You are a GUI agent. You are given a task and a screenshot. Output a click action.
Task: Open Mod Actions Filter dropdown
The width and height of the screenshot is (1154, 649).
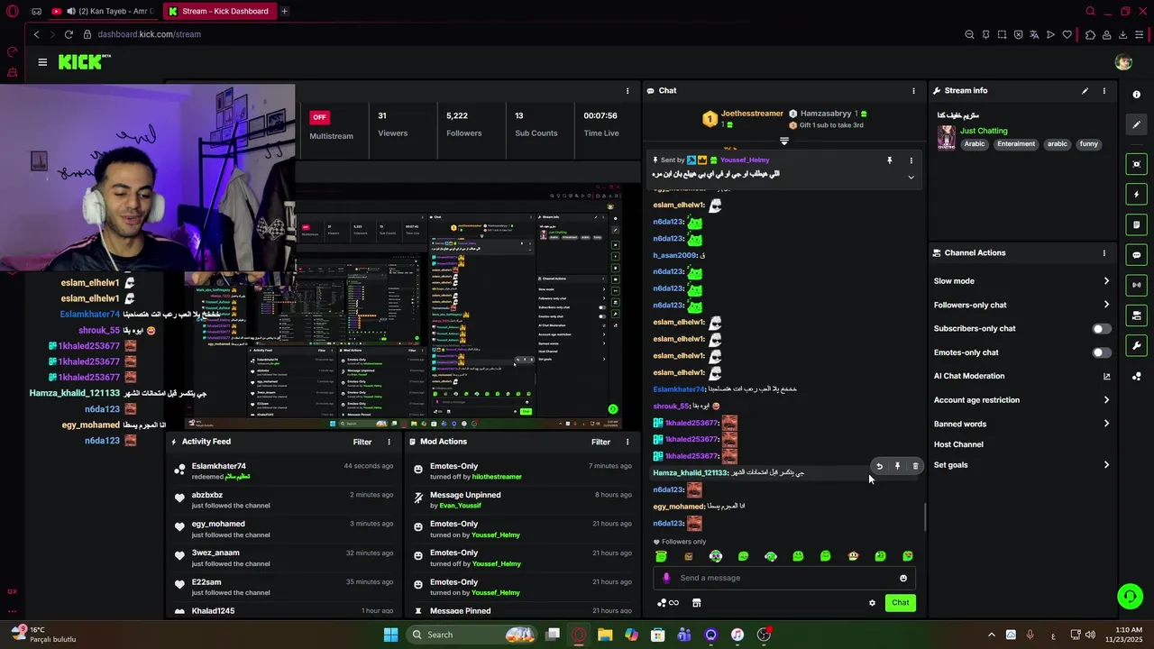[600, 442]
